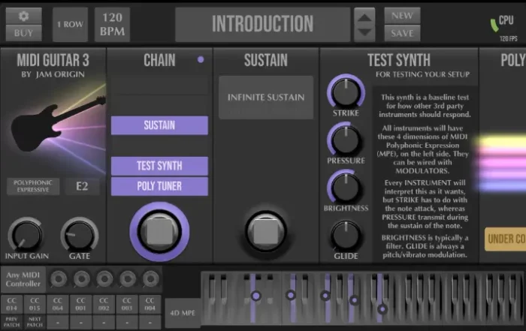
Task: Open settings with the gear icon
Action: tap(24, 16)
